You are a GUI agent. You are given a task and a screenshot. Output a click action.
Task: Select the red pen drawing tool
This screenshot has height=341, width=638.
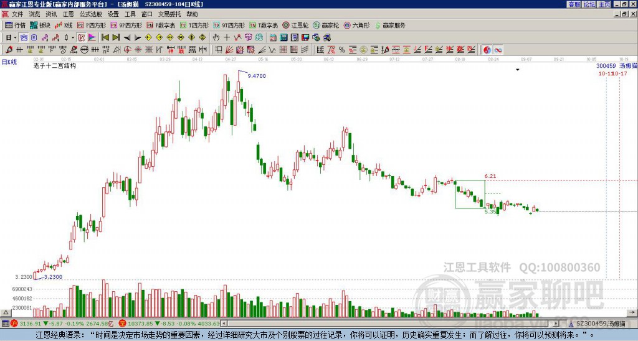click(x=9, y=50)
